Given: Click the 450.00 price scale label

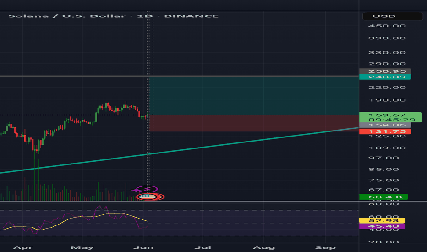Looking at the screenshot, I should click(x=387, y=26).
